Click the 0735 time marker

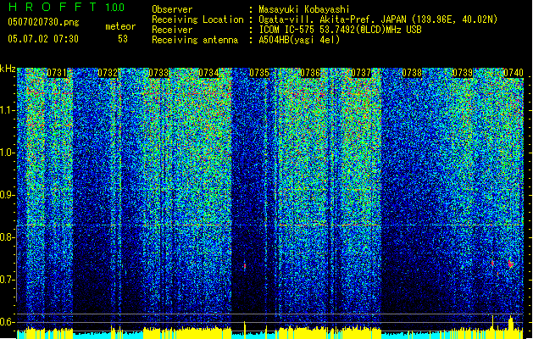point(259,73)
